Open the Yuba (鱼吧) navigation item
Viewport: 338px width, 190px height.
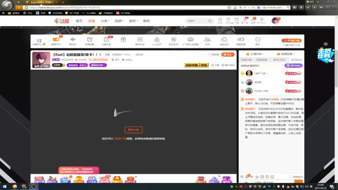click(x=146, y=21)
